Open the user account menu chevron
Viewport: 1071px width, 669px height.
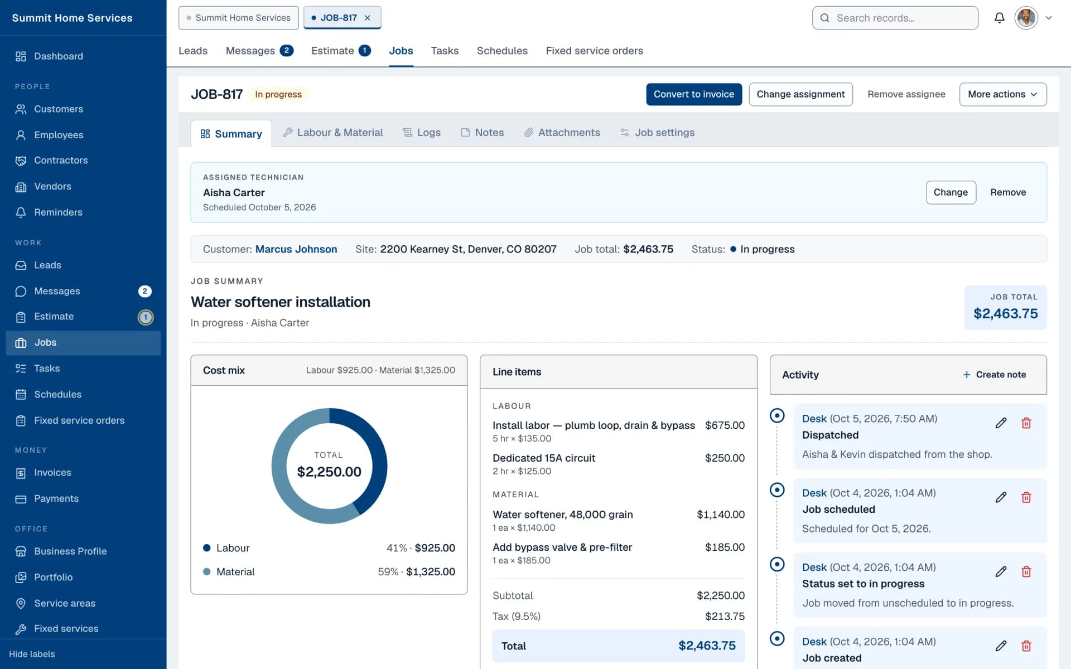(1049, 18)
